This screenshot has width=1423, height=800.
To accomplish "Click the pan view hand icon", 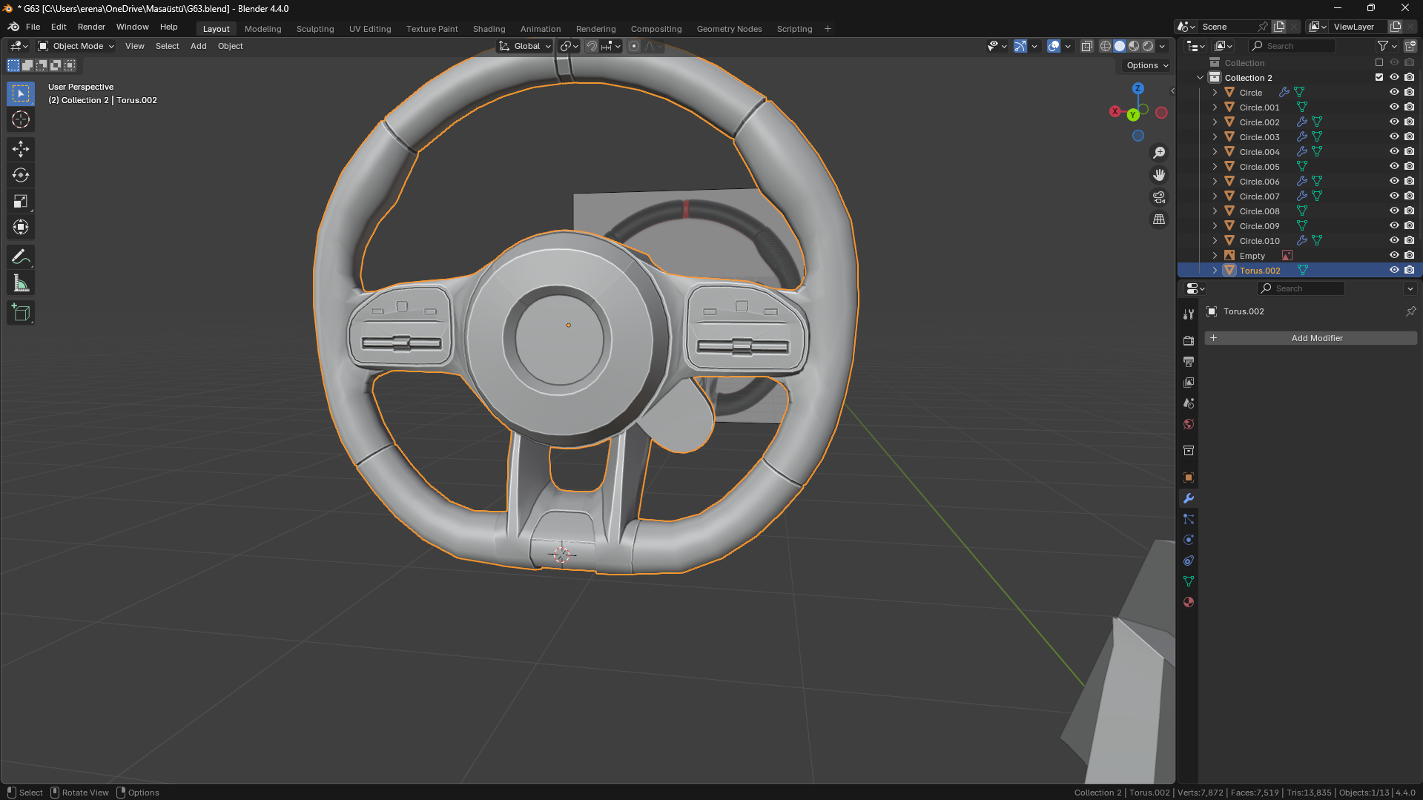I will [x=1159, y=175].
